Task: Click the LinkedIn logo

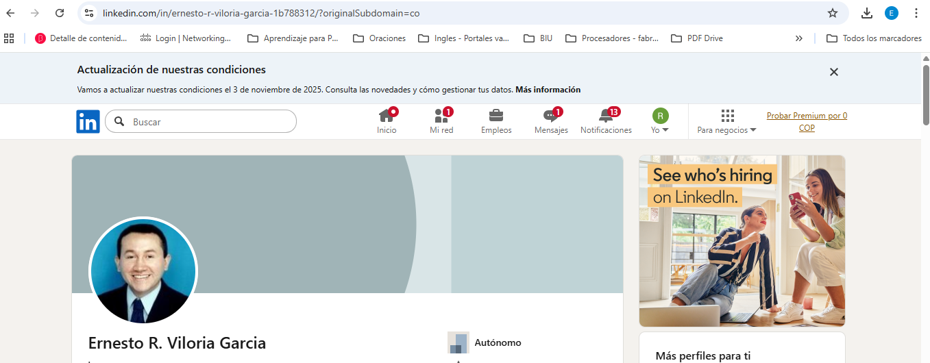Action: click(88, 121)
